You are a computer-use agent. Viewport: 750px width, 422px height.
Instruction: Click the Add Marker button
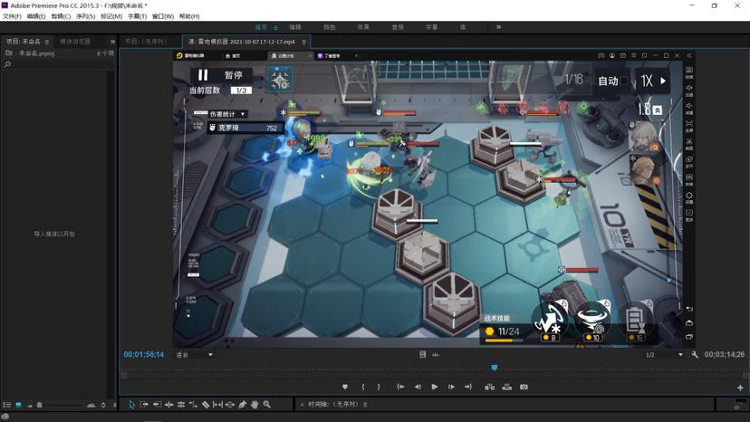(x=345, y=387)
